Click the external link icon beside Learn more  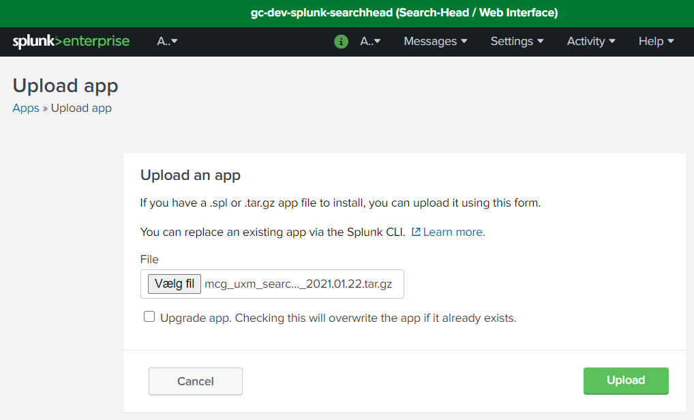coord(415,232)
